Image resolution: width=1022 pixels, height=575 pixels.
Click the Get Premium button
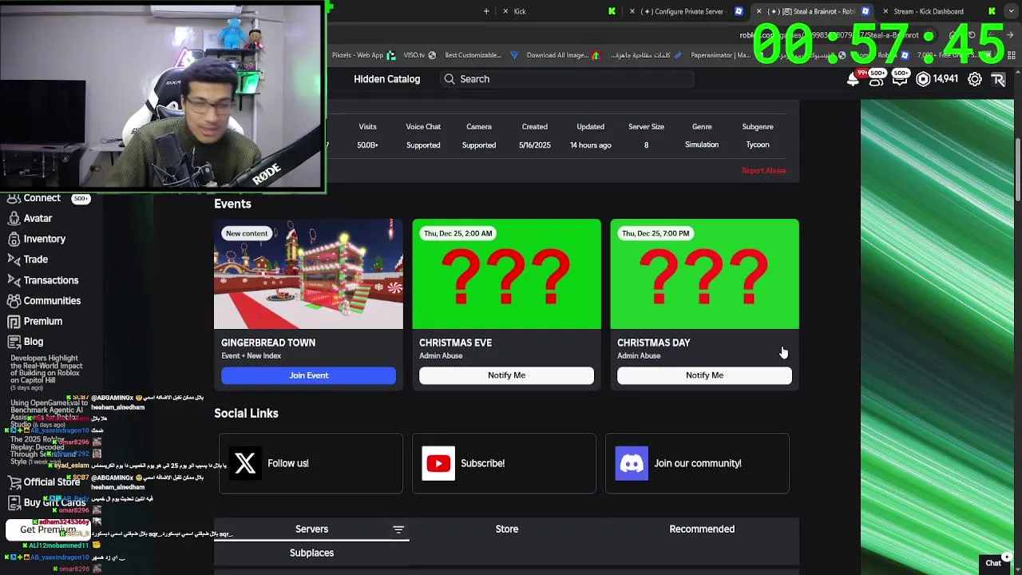[48, 529]
